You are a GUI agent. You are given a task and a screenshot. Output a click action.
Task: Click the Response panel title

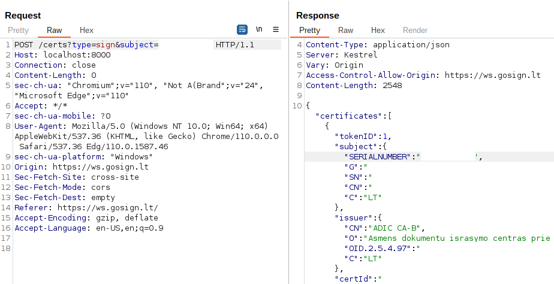318,16
